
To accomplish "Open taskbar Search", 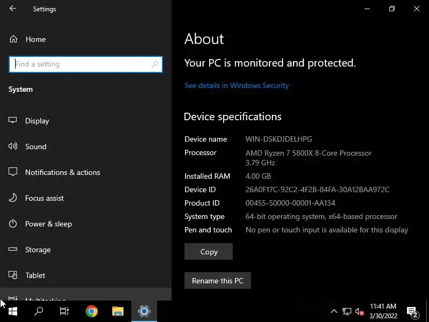I will pos(38,311).
